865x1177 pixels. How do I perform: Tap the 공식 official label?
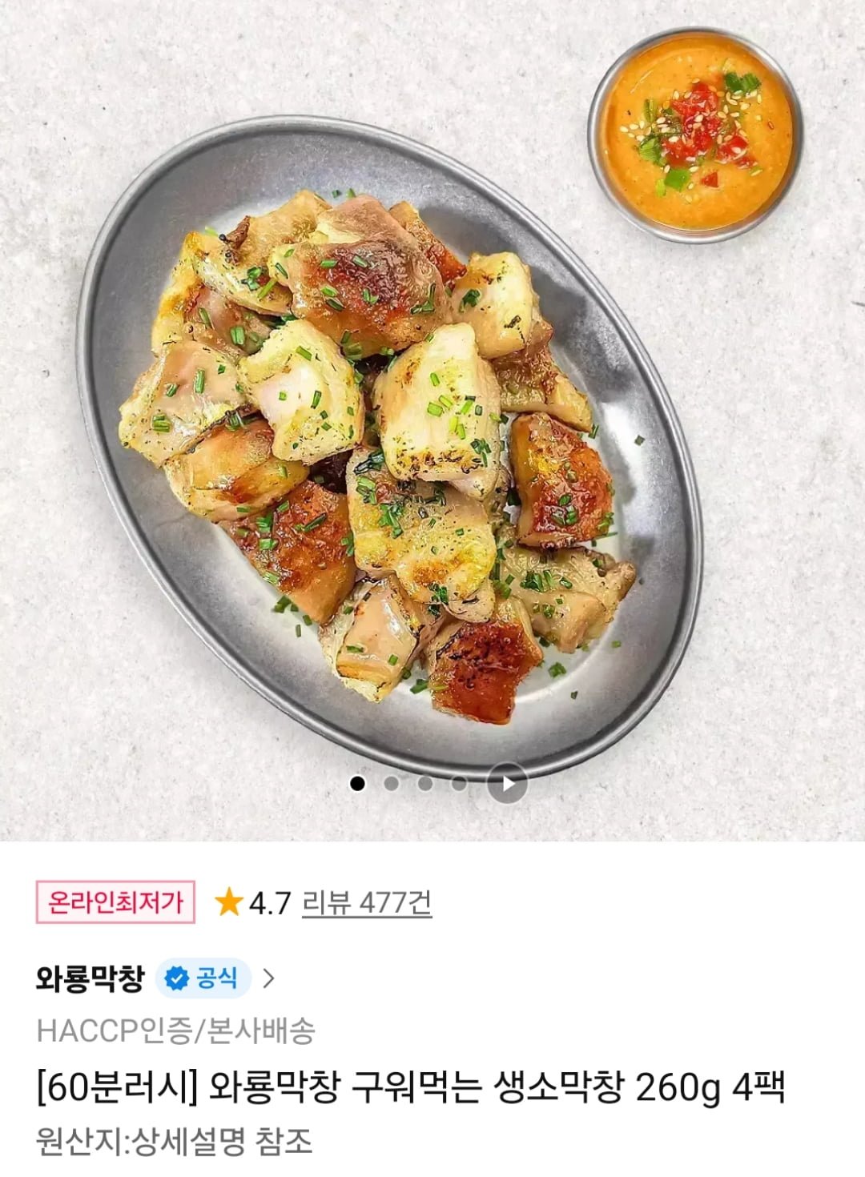pos(217,978)
